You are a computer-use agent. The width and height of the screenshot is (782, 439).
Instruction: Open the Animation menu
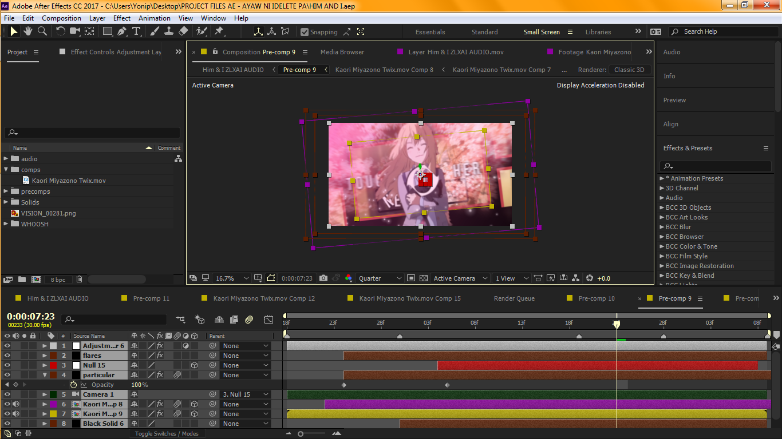coord(155,18)
